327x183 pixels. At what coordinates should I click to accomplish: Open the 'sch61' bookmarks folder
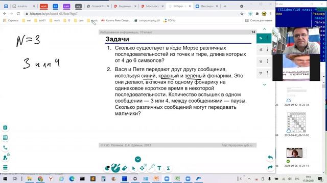pos(40,20)
